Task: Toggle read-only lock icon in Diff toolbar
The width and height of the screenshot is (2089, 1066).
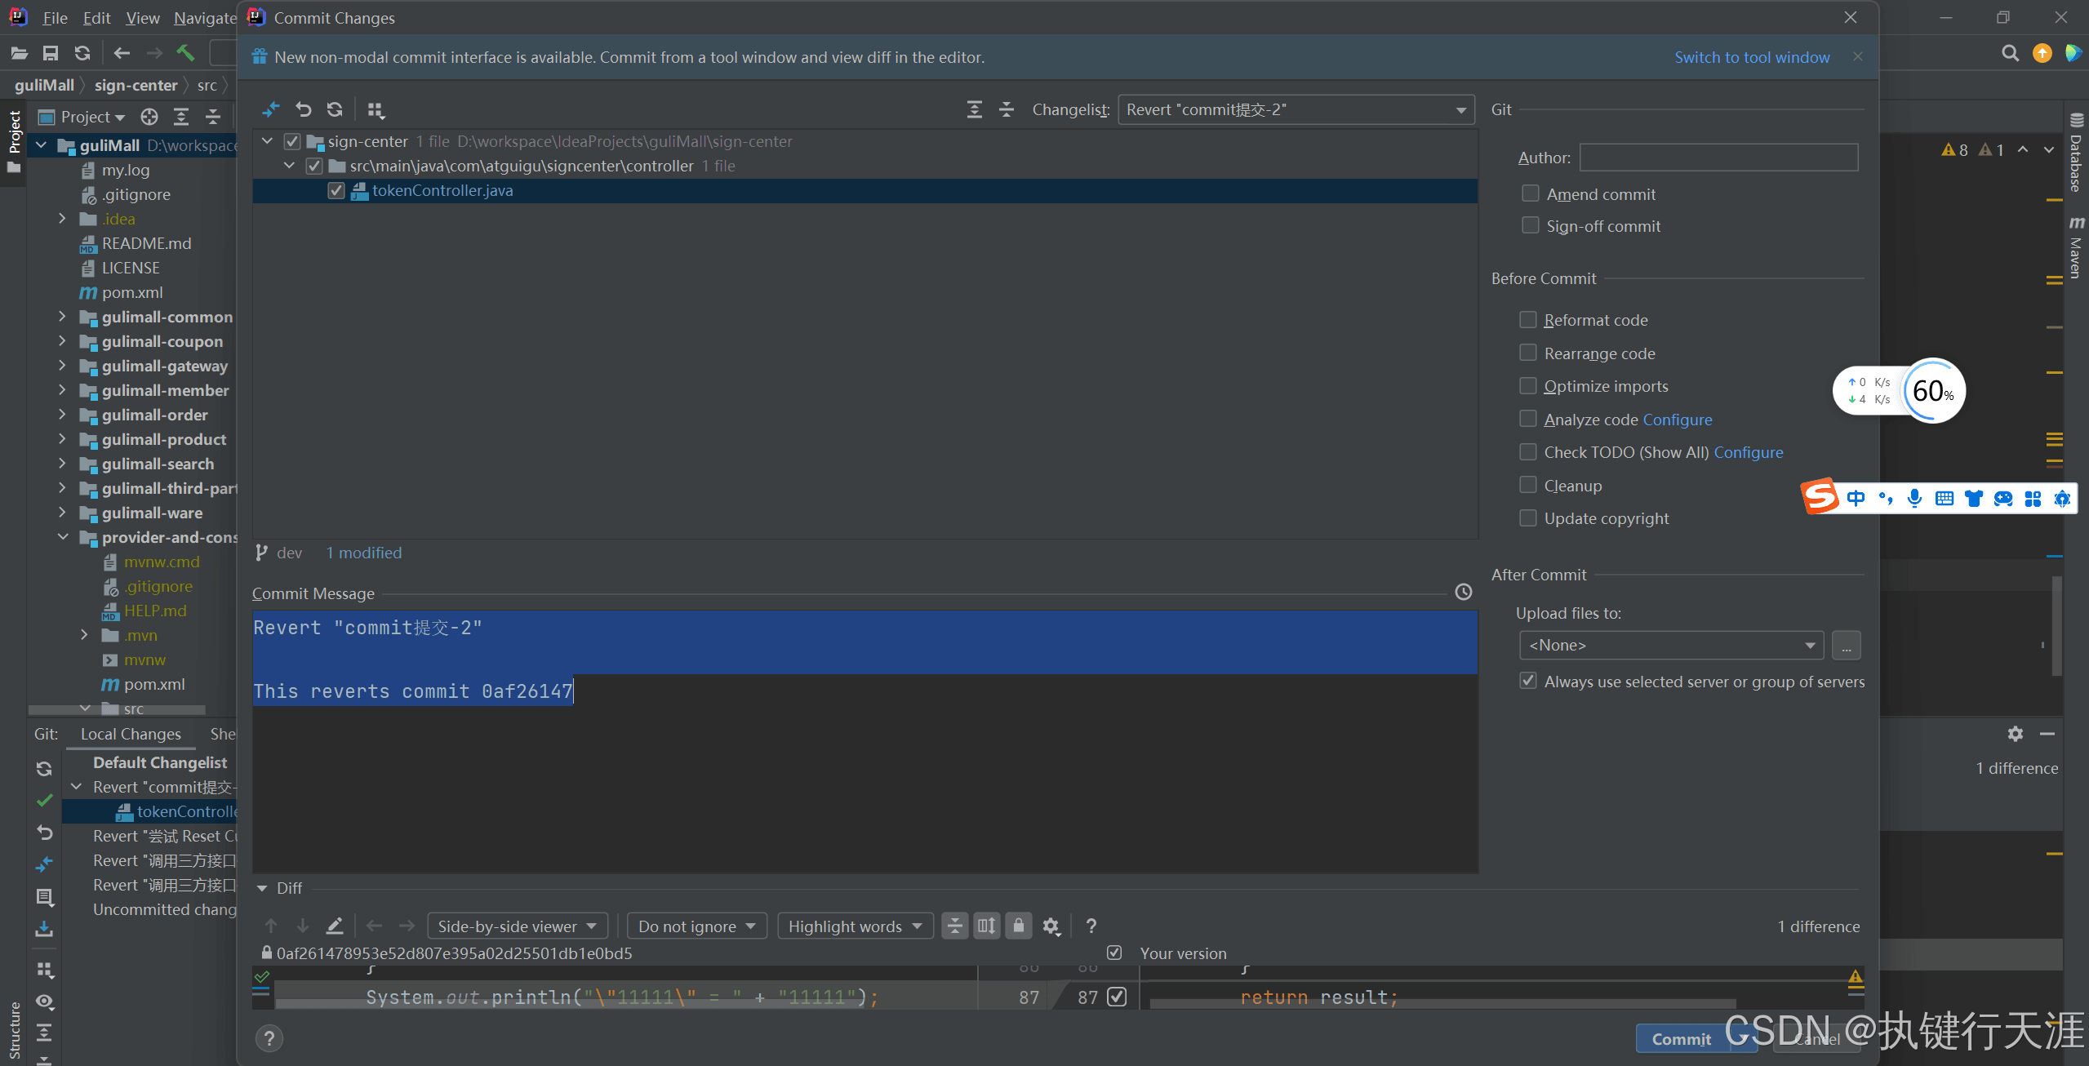Action: coord(1019,926)
